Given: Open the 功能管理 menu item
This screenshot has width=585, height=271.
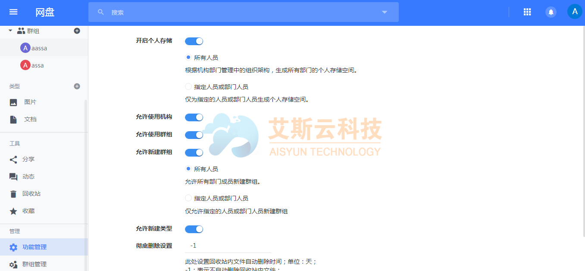Looking at the screenshot, I should pyautogui.click(x=34, y=247).
